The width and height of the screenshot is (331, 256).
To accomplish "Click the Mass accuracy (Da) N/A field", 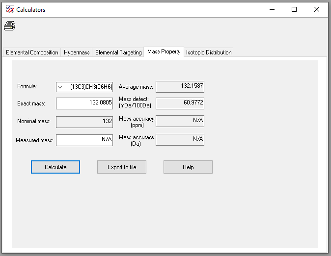I will coord(180,139).
